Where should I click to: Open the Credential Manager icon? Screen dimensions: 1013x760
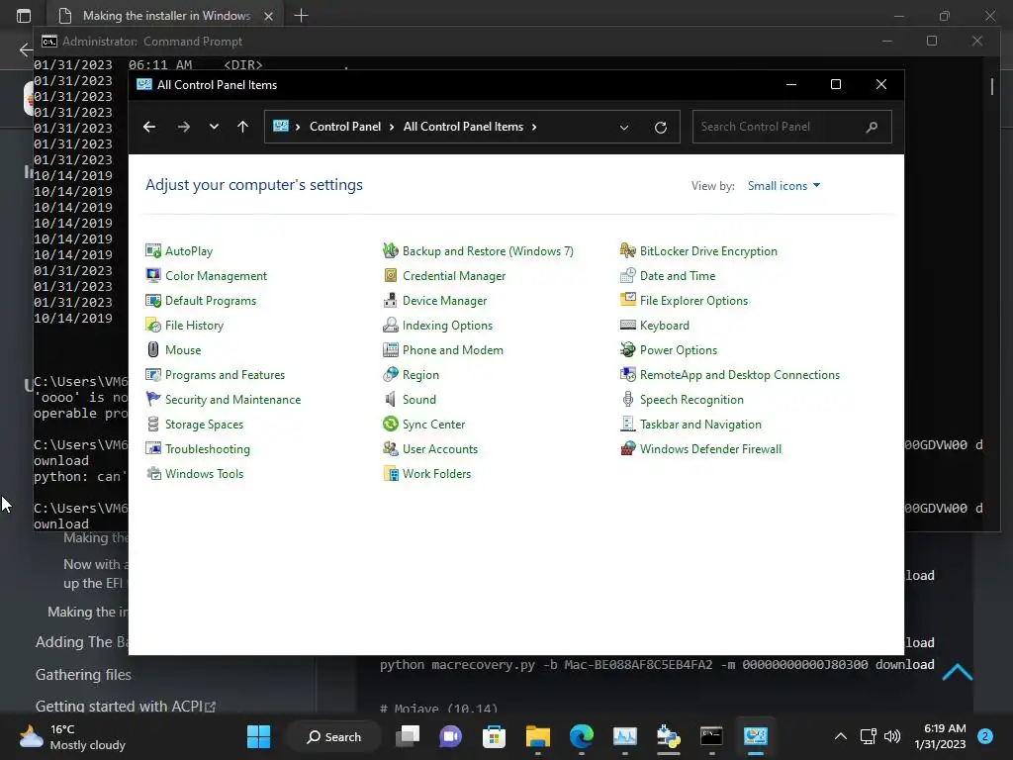coord(390,275)
